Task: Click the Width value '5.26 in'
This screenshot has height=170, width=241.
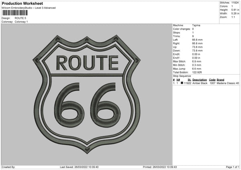Action: (235, 14)
